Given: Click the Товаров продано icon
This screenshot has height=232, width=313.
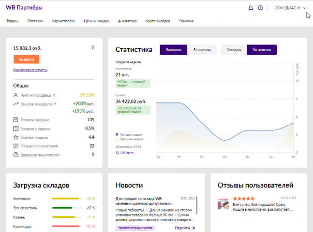Looking at the screenshot, I should [x=15, y=120].
